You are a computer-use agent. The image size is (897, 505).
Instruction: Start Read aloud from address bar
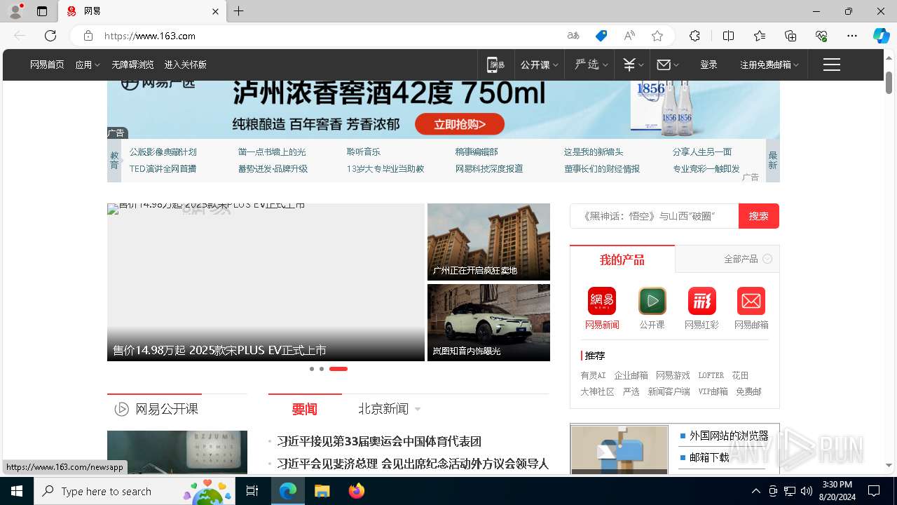pyautogui.click(x=629, y=36)
